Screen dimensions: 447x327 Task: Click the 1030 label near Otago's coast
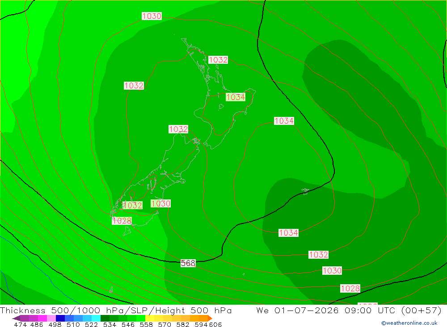tap(161, 203)
